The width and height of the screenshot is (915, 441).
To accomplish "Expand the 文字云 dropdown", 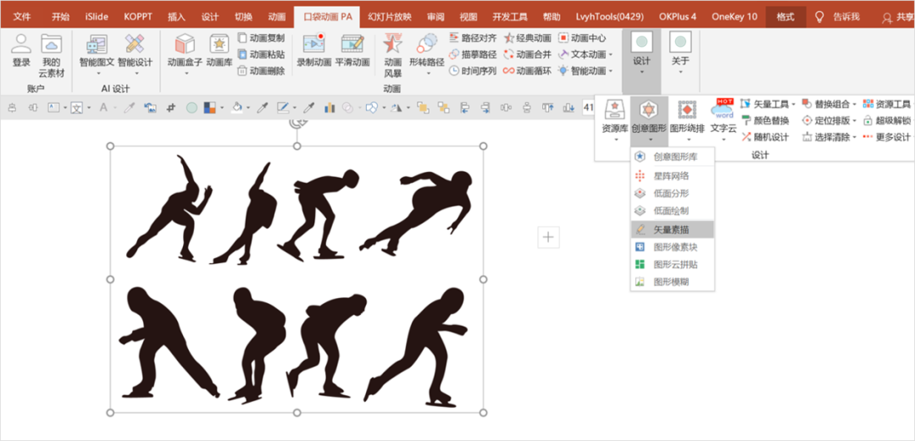I will (x=723, y=140).
